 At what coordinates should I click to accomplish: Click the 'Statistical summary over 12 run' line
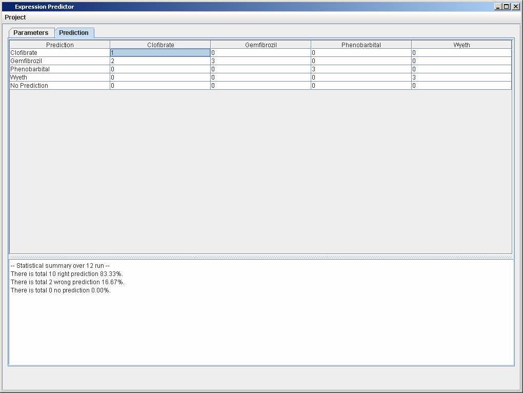pos(60,266)
